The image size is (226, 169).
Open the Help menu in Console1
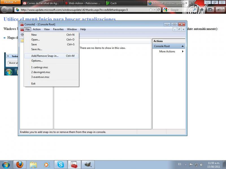(83, 29)
